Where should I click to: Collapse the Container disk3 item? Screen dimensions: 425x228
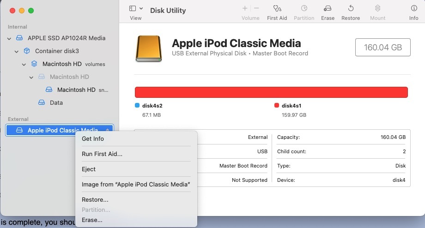point(17,51)
